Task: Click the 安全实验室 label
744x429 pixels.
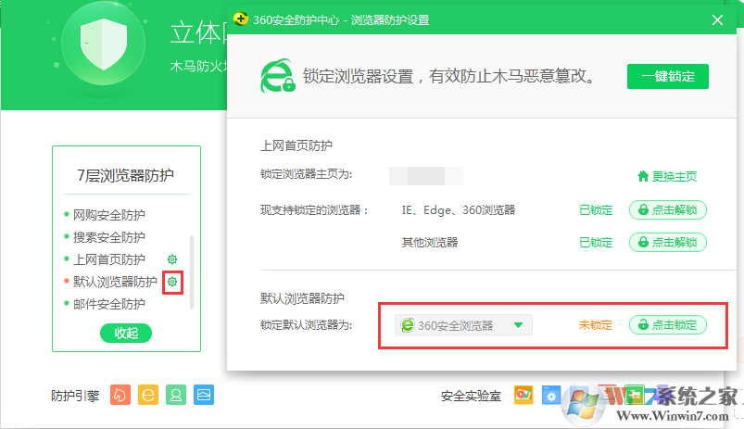Action: tap(471, 396)
